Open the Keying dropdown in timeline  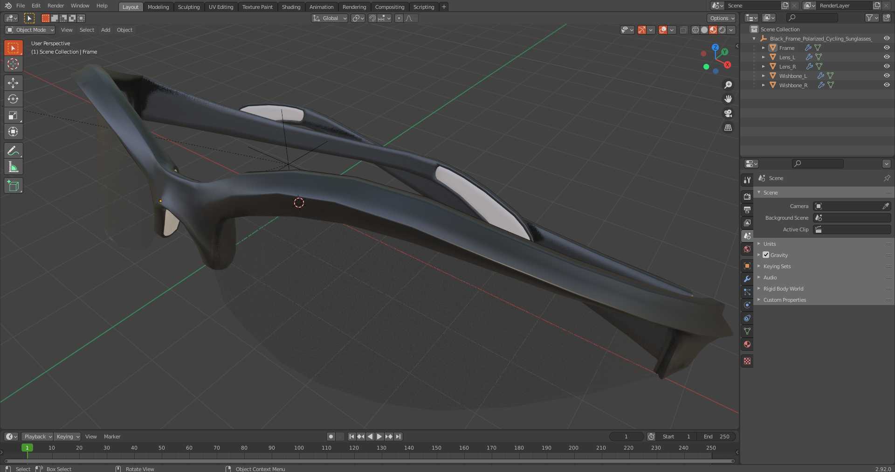point(68,437)
